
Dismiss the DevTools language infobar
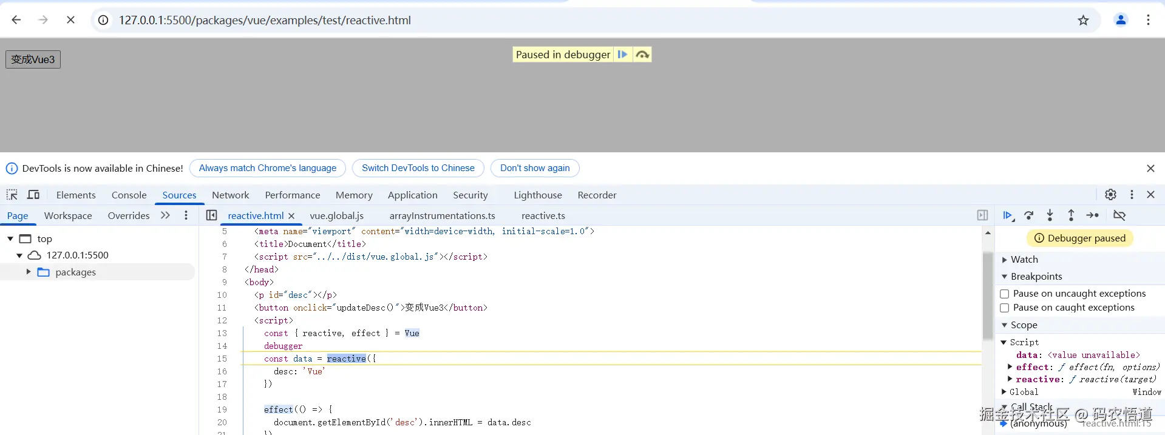[1150, 168]
